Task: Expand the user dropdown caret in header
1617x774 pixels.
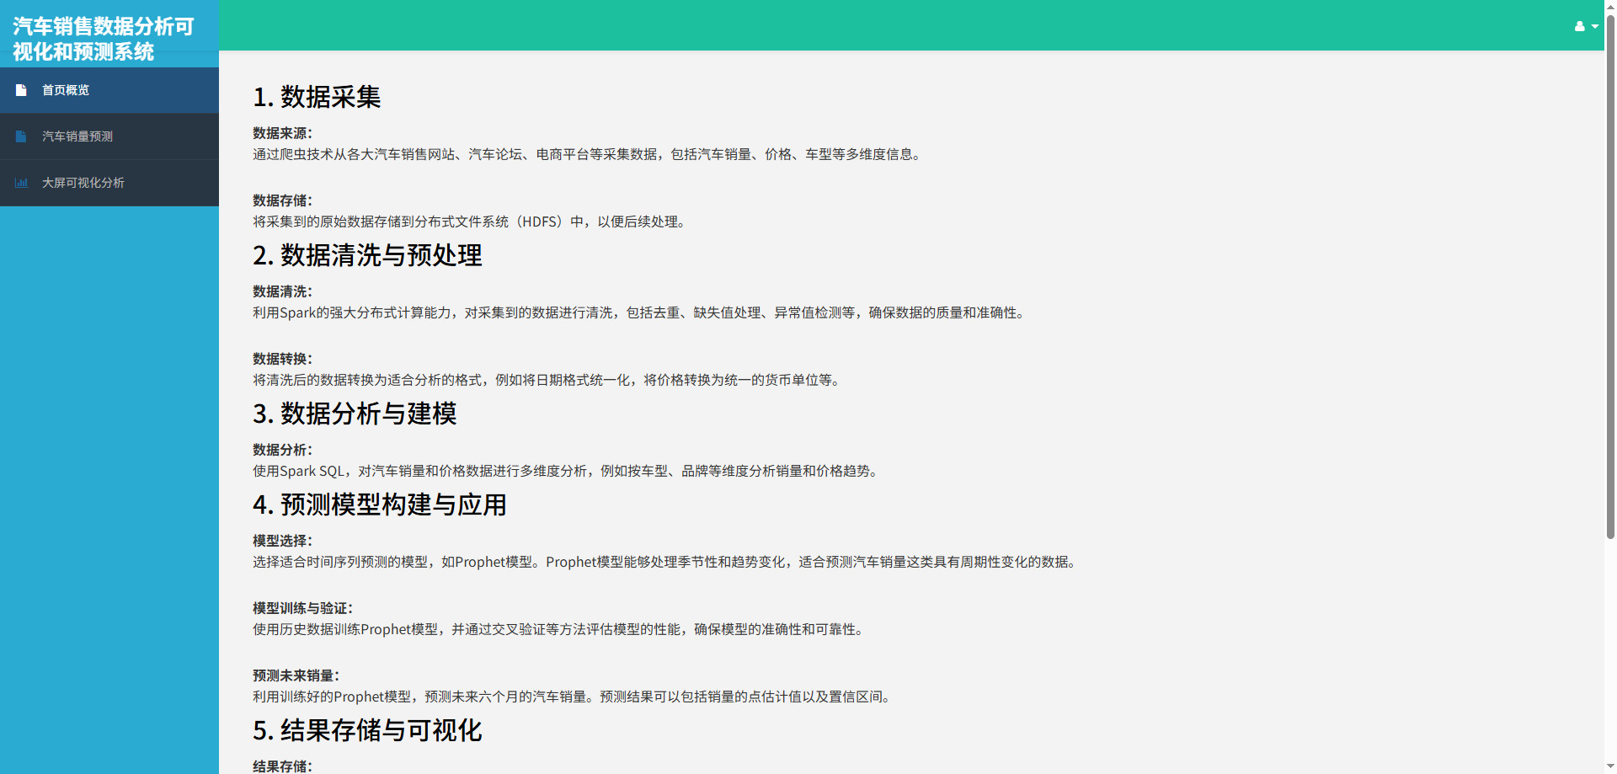Action: click(1594, 26)
